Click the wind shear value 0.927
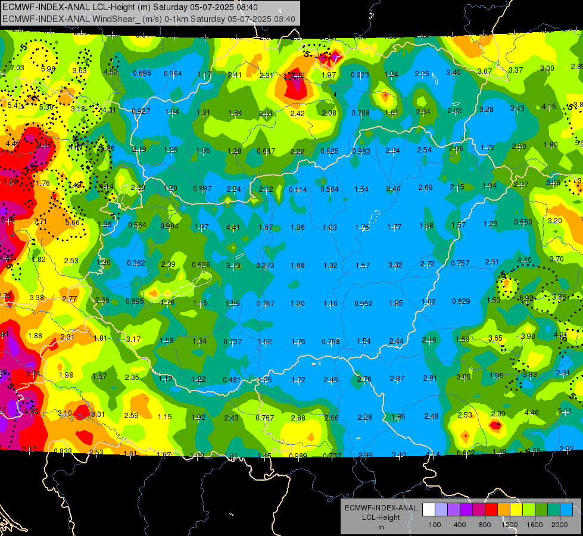Image resolution: width=583 pixels, height=536 pixels. tap(141, 111)
